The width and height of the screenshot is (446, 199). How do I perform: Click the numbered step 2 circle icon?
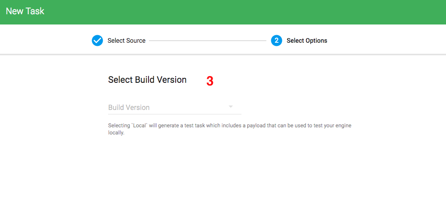tap(276, 41)
